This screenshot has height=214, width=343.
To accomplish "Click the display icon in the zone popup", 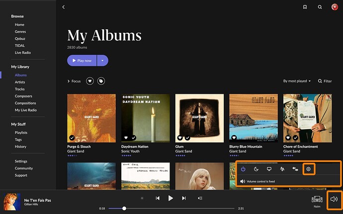I will click(269, 169).
